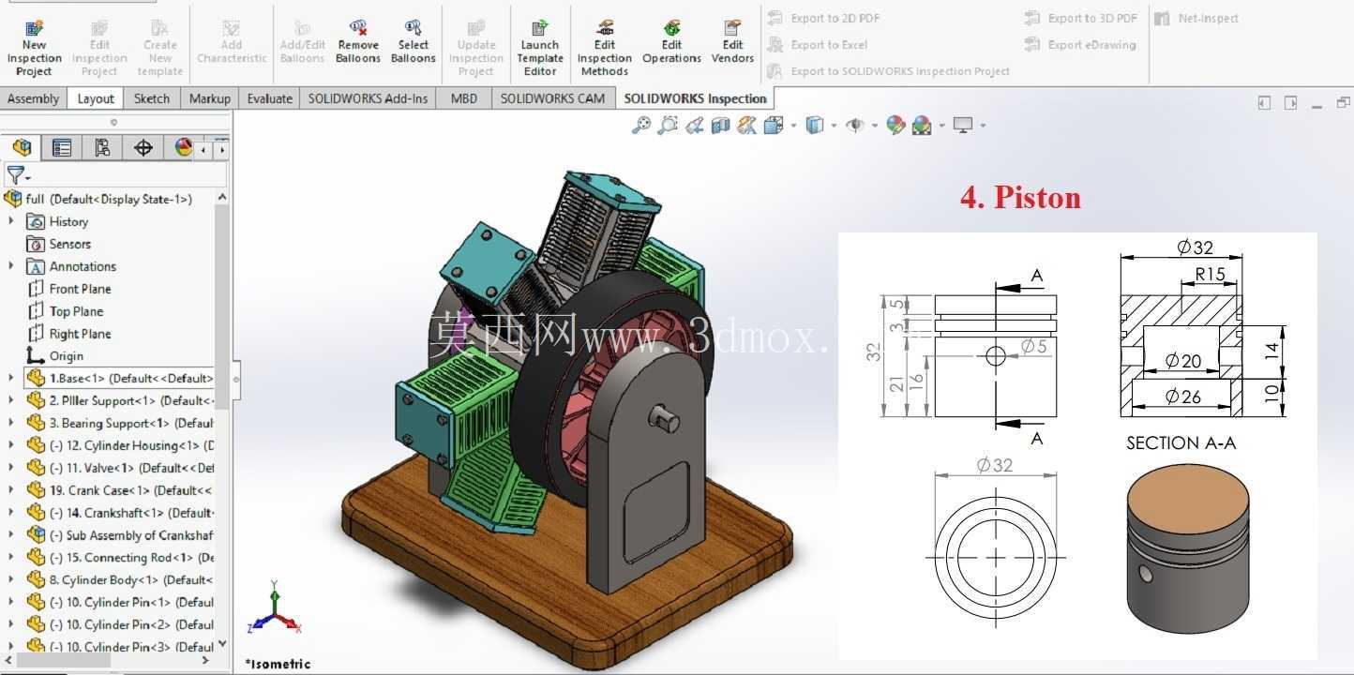Switch to the Markup tab
Image resolution: width=1354 pixels, height=675 pixels.
coord(209,98)
